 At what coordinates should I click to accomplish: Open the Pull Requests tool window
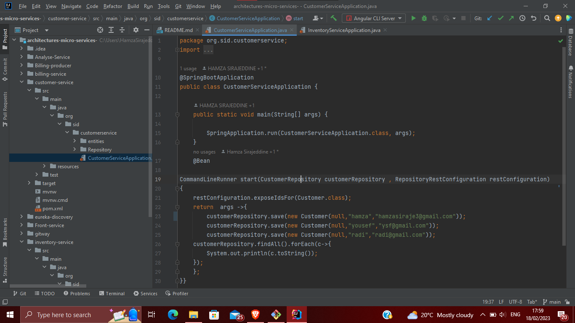click(5, 110)
